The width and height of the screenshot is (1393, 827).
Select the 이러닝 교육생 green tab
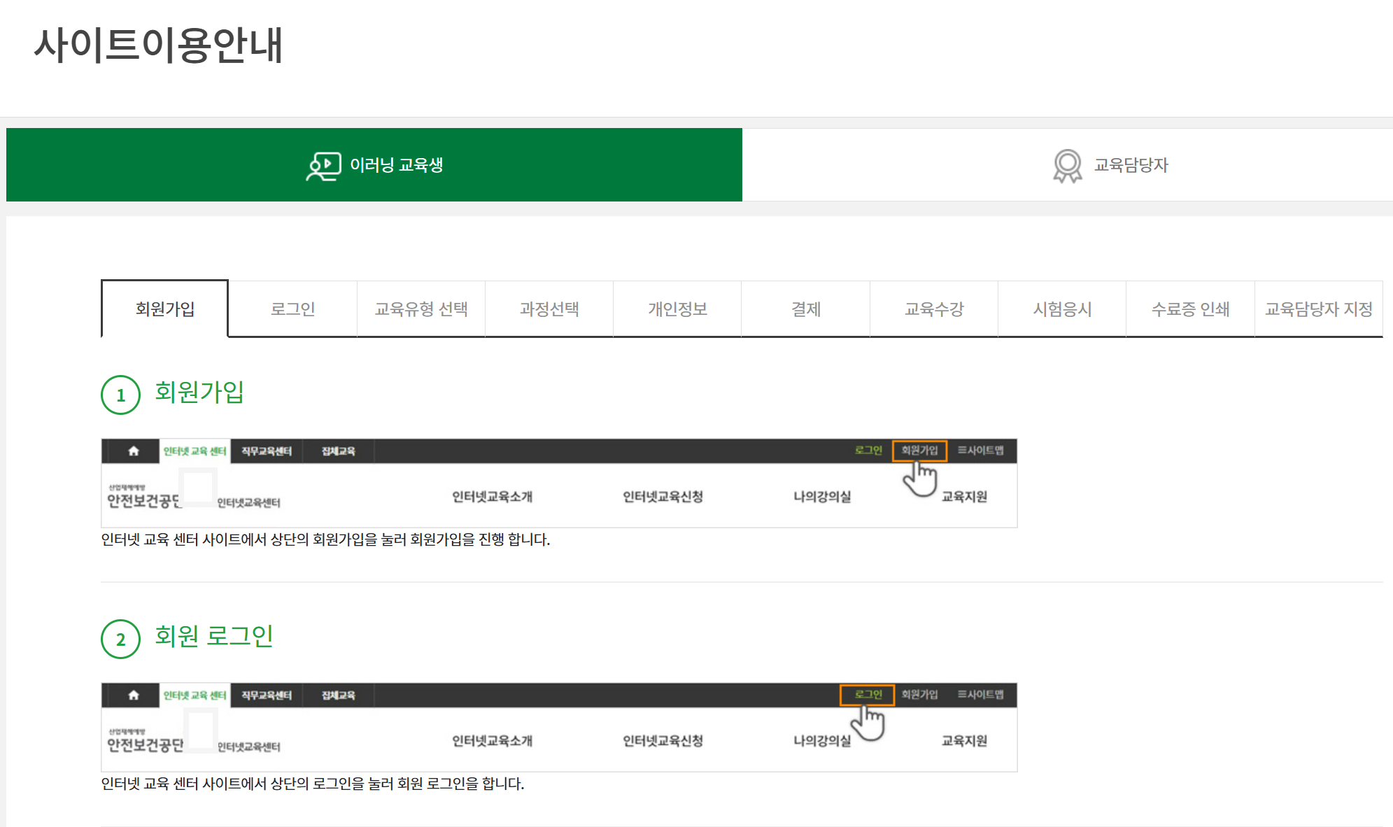pyautogui.click(x=374, y=165)
